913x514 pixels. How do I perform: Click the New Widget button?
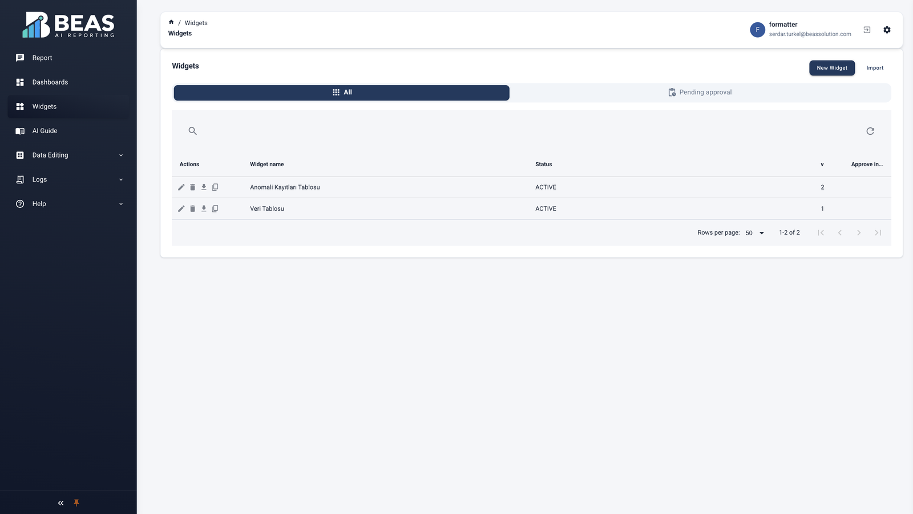coord(832,68)
